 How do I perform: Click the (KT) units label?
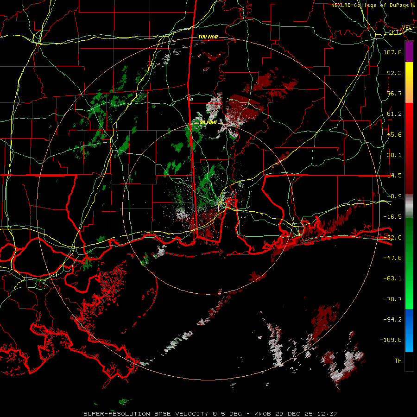pyautogui.click(x=396, y=32)
